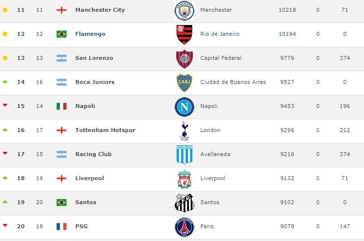
Task: Click the city name Avellaneda
Action: pos(216,154)
